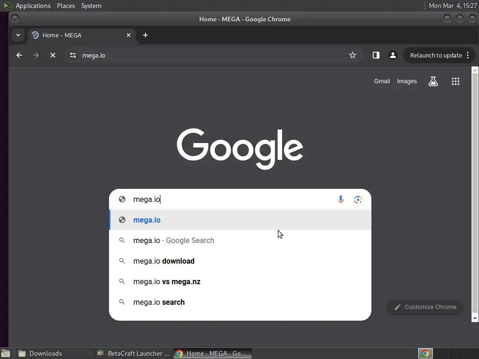Select the mega.io URL suggestion
The image size is (479, 359).
pyautogui.click(x=240, y=220)
